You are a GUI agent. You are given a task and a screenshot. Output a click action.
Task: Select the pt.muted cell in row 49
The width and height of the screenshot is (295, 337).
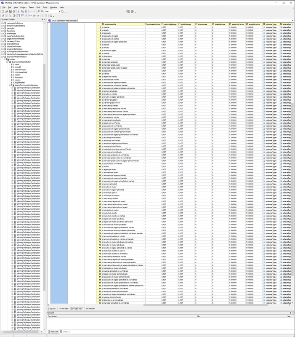click(122, 166)
